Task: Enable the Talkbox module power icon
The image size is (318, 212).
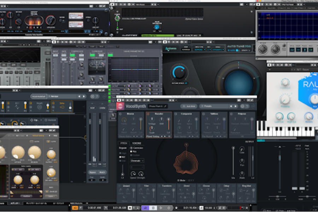Action: [x=204, y=114]
